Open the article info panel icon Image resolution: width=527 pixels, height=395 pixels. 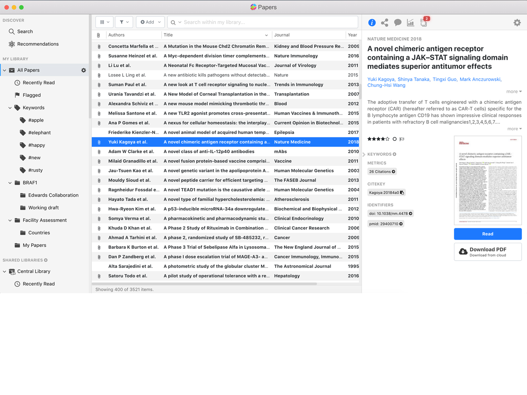(372, 22)
